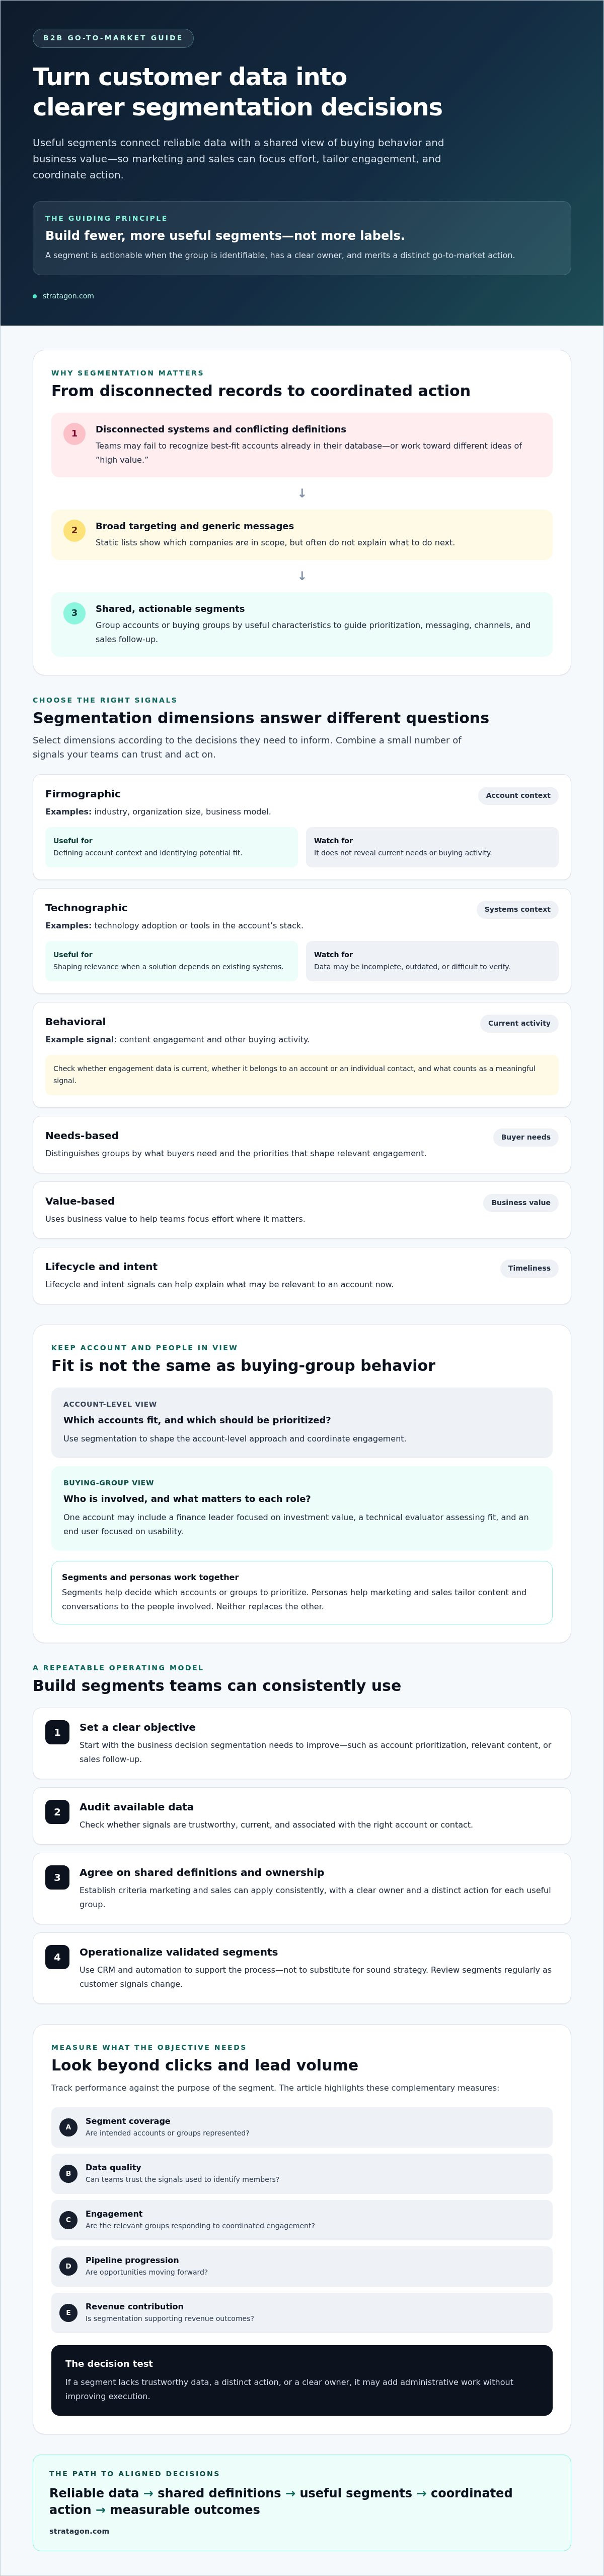Click the Buyer needs tag
Image resolution: width=604 pixels, height=2576 pixels.
coord(525,1138)
